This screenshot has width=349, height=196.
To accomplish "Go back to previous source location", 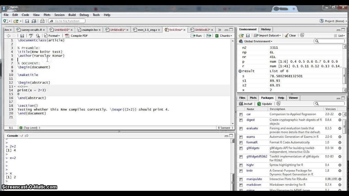I will point(8,36).
